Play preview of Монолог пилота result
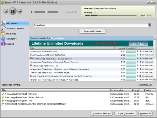This screenshot has height=118, width=157. [138, 69]
